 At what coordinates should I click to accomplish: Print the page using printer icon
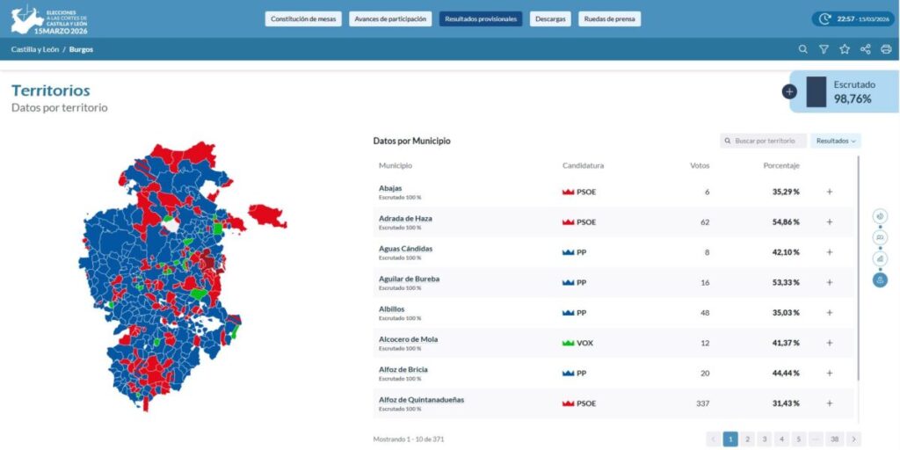(x=886, y=49)
